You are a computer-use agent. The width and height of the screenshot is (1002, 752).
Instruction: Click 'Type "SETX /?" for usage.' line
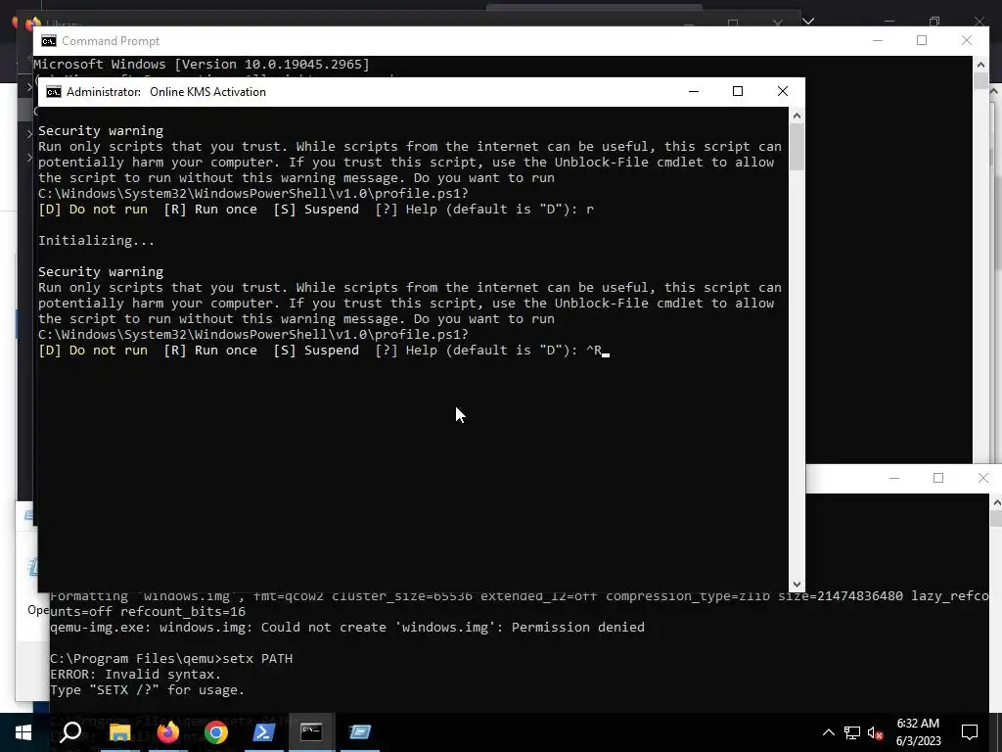click(x=147, y=690)
